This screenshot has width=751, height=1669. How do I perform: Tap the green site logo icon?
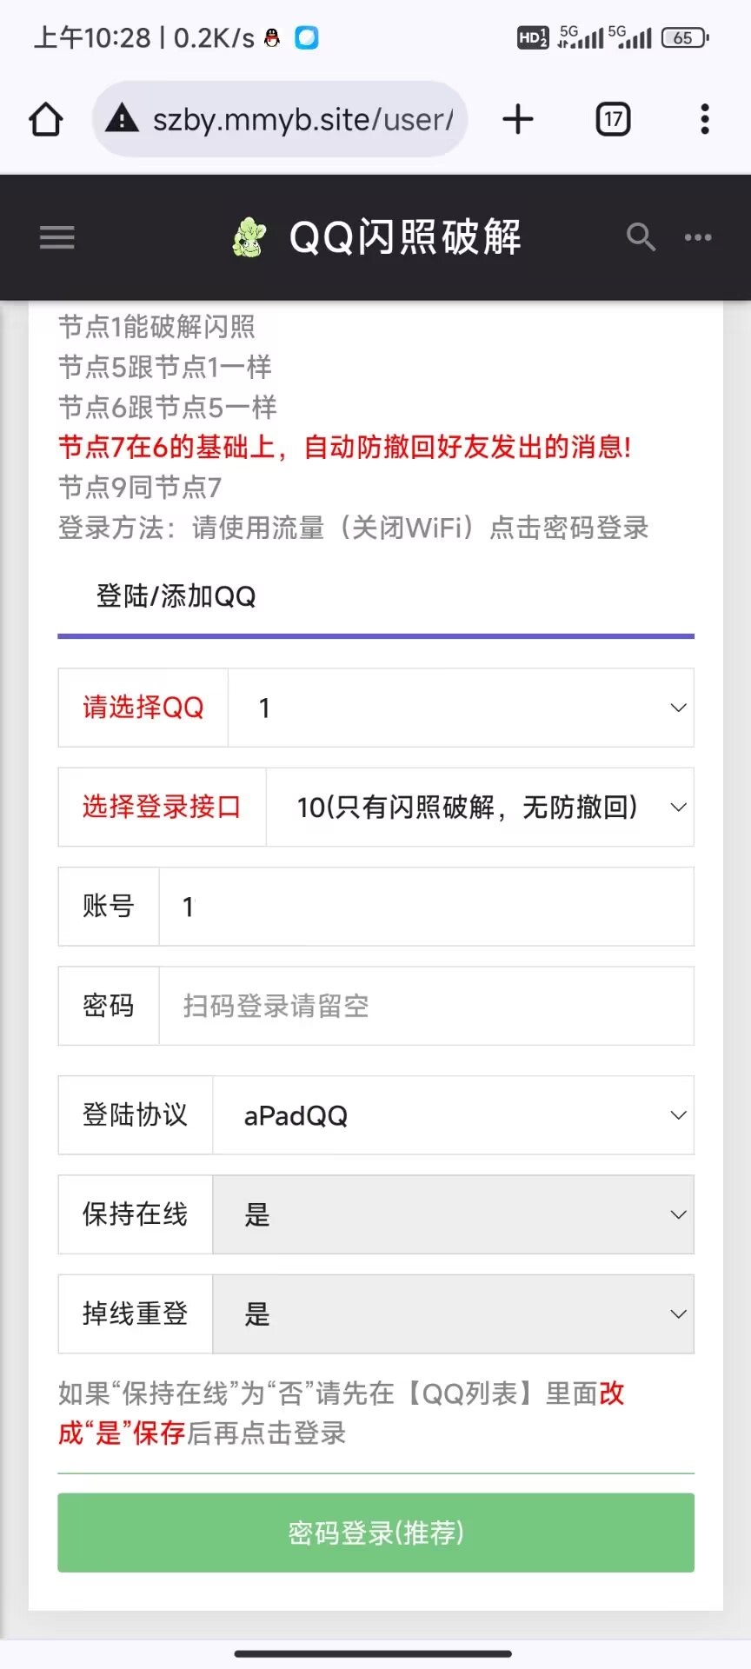click(249, 237)
